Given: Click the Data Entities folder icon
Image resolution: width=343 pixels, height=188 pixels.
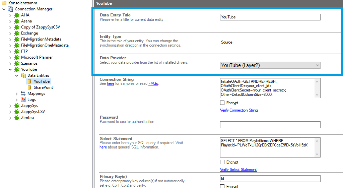Looking at the screenshot, I should pos(23,75).
